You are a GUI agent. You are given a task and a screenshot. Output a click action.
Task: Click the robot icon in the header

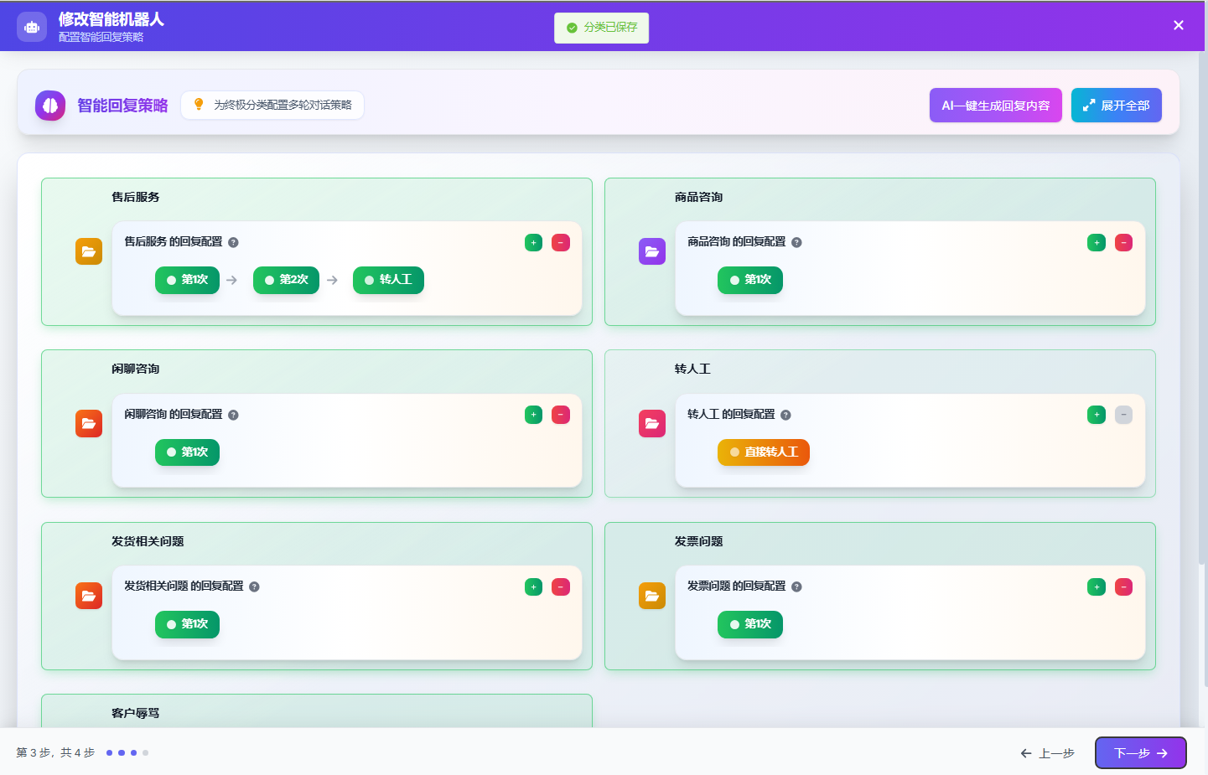[32, 27]
